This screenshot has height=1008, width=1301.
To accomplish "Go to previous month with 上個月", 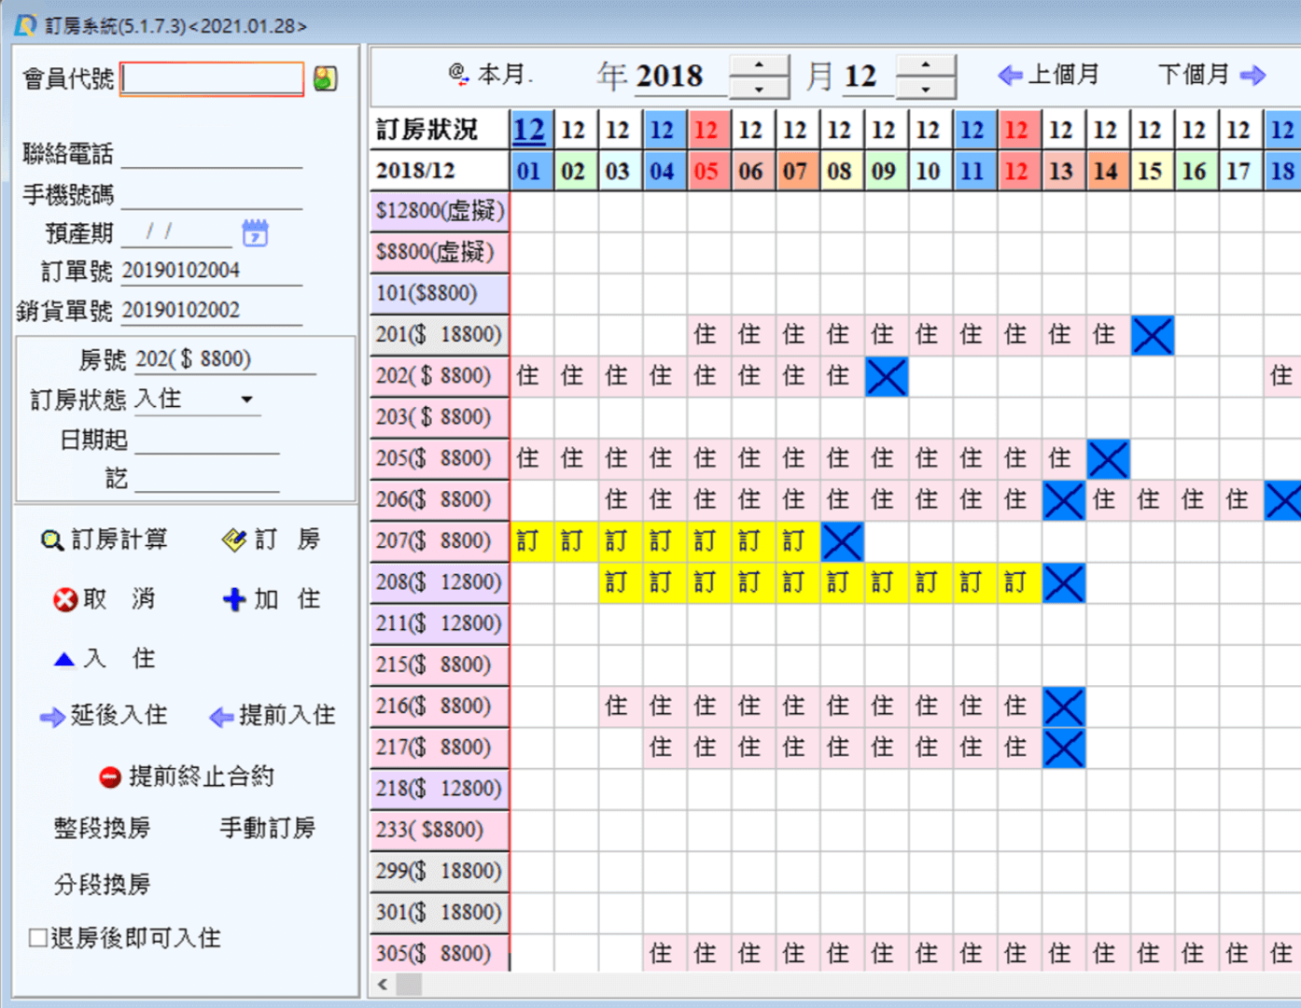I will click(x=1048, y=75).
